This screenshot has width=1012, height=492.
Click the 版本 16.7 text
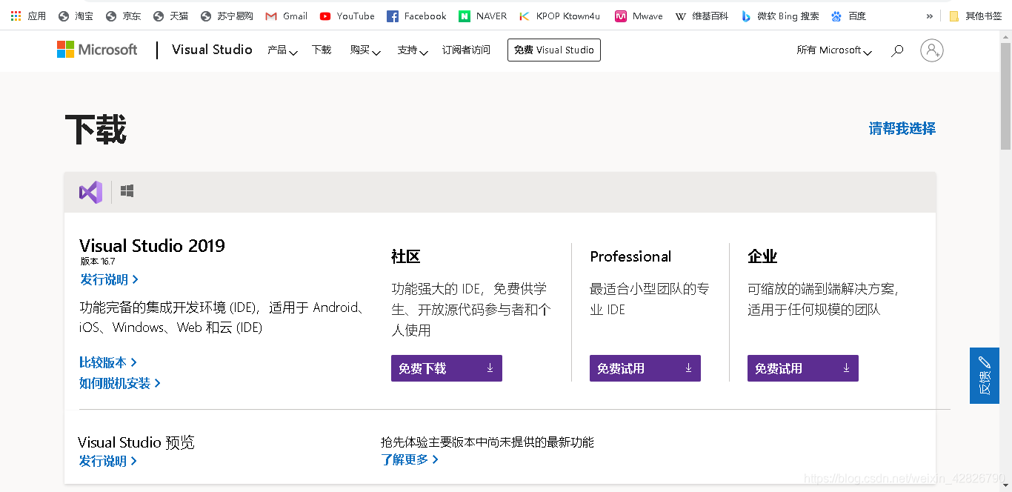(98, 262)
